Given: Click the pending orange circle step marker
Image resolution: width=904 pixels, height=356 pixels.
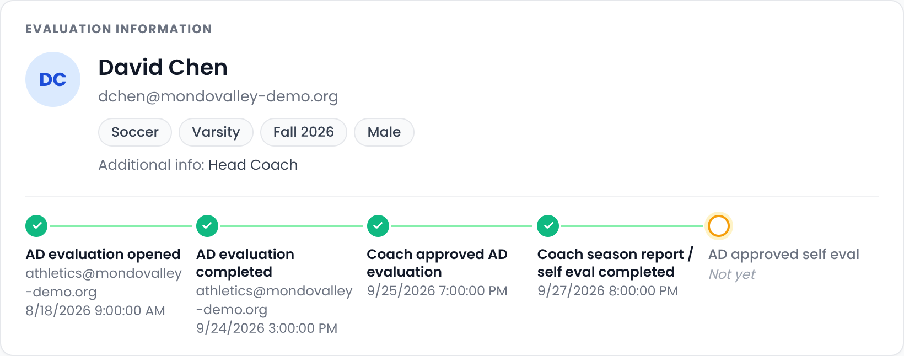Looking at the screenshot, I should pyautogui.click(x=719, y=226).
